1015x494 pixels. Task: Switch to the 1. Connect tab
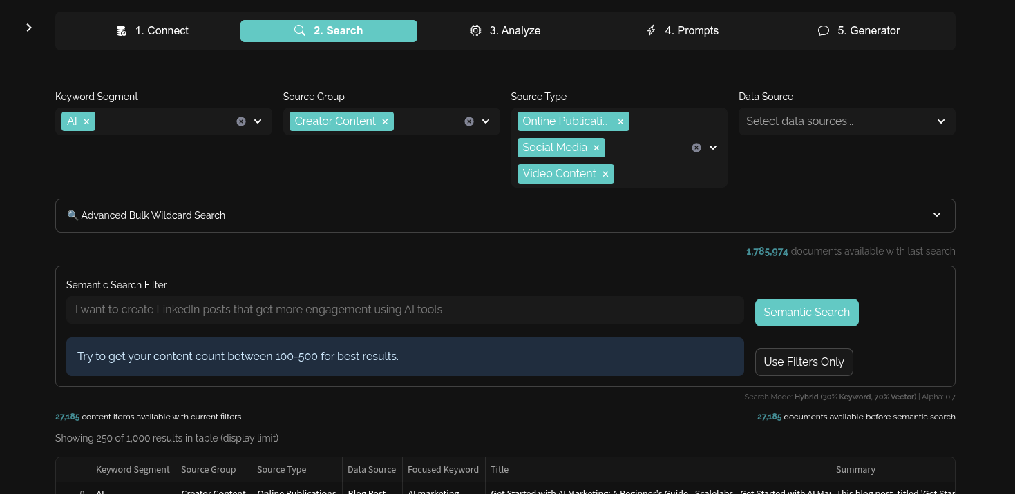[152, 31]
